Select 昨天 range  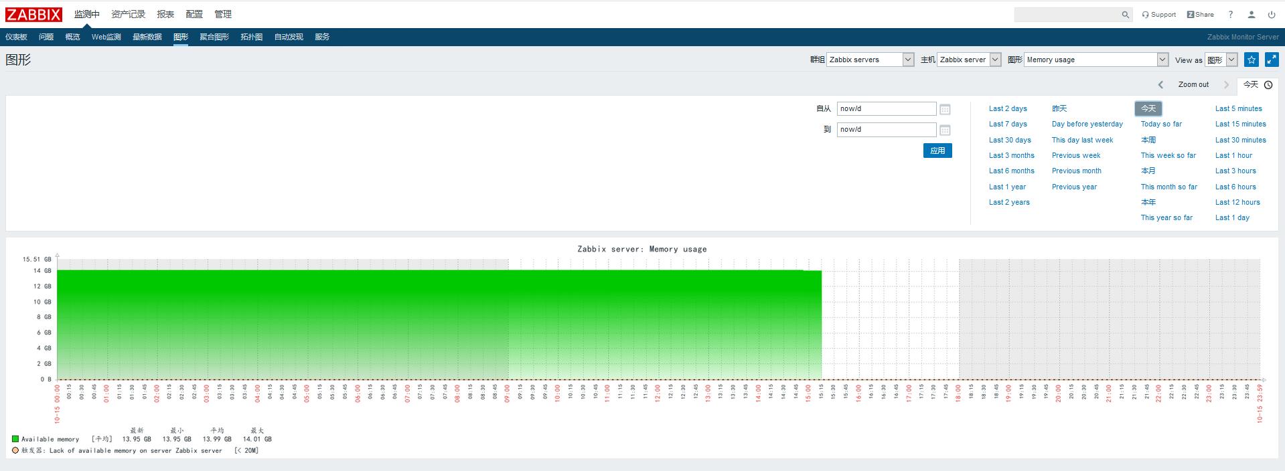coord(1059,108)
